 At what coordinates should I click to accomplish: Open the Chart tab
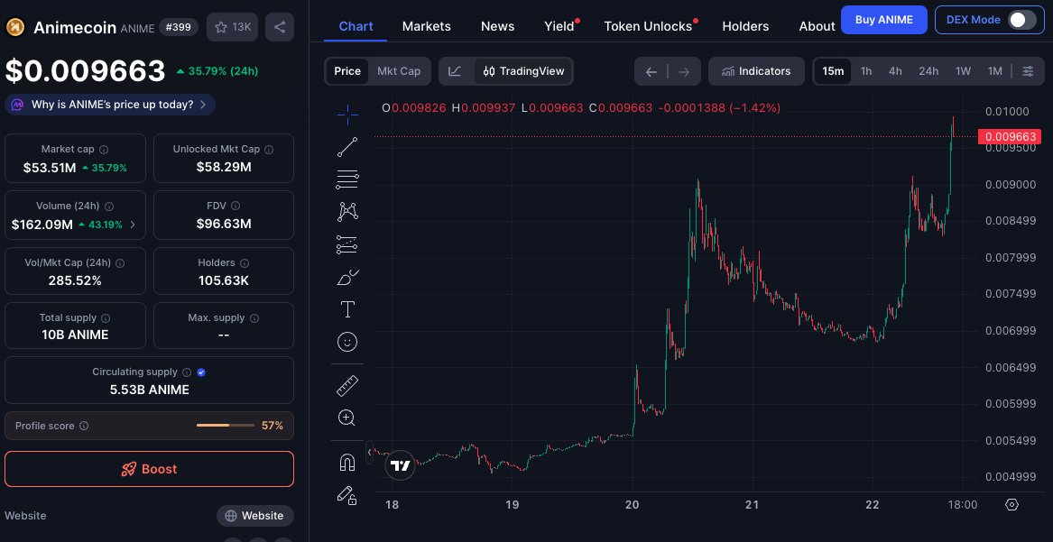click(x=356, y=26)
